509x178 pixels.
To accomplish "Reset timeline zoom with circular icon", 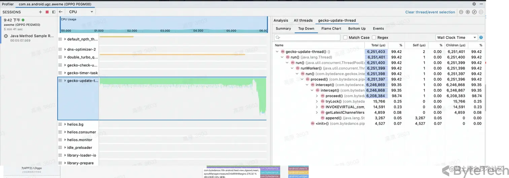I will 474,12.
